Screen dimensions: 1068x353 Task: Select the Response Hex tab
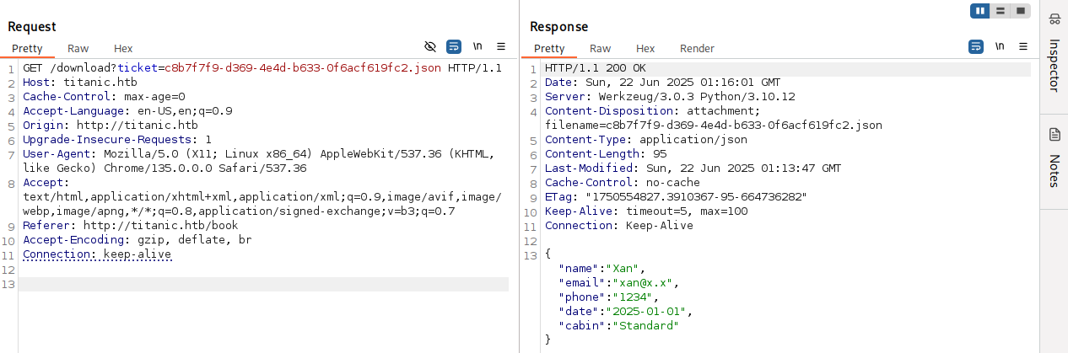click(645, 49)
